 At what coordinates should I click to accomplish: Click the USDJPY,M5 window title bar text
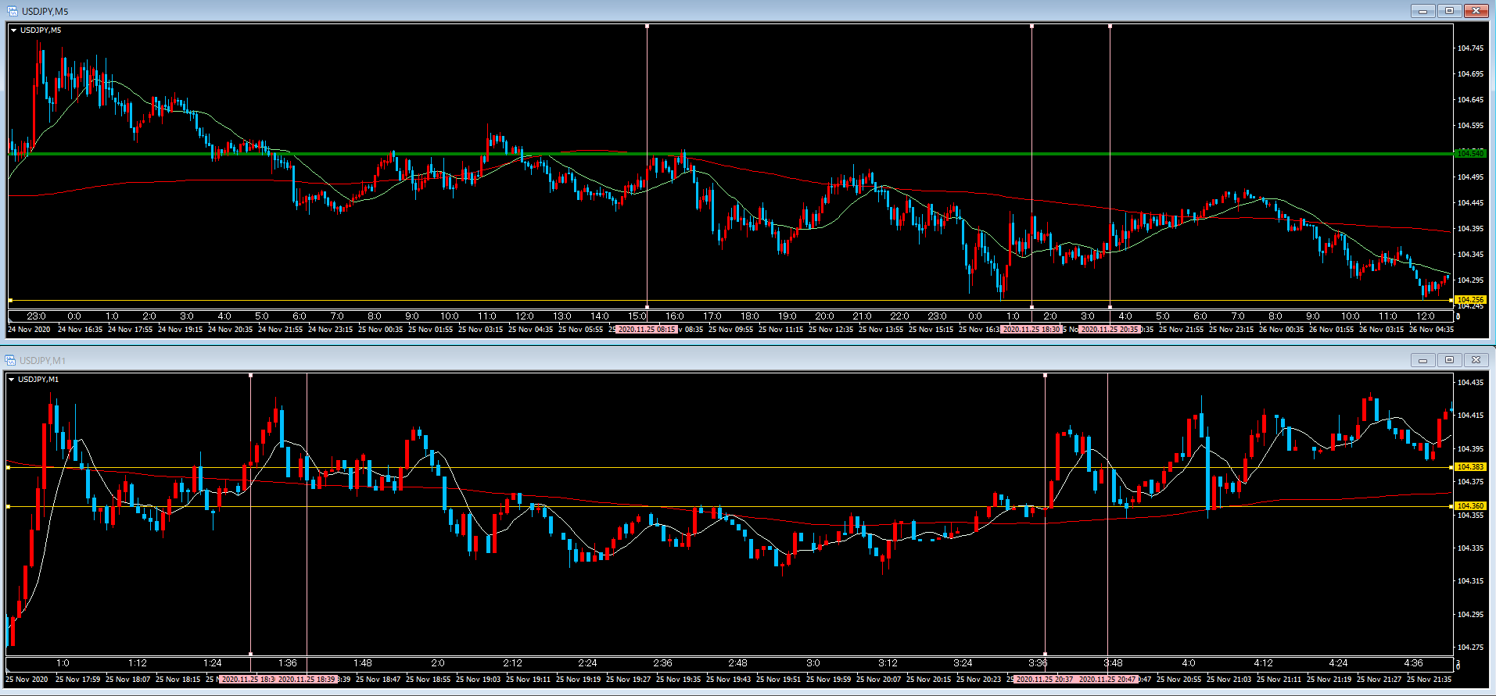(x=45, y=11)
